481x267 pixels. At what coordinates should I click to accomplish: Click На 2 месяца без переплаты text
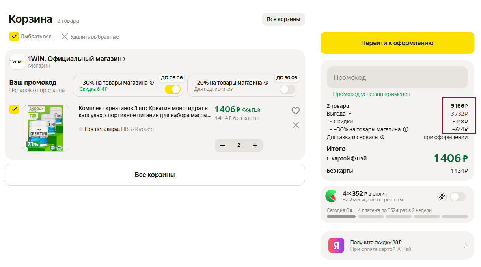tap(373, 200)
